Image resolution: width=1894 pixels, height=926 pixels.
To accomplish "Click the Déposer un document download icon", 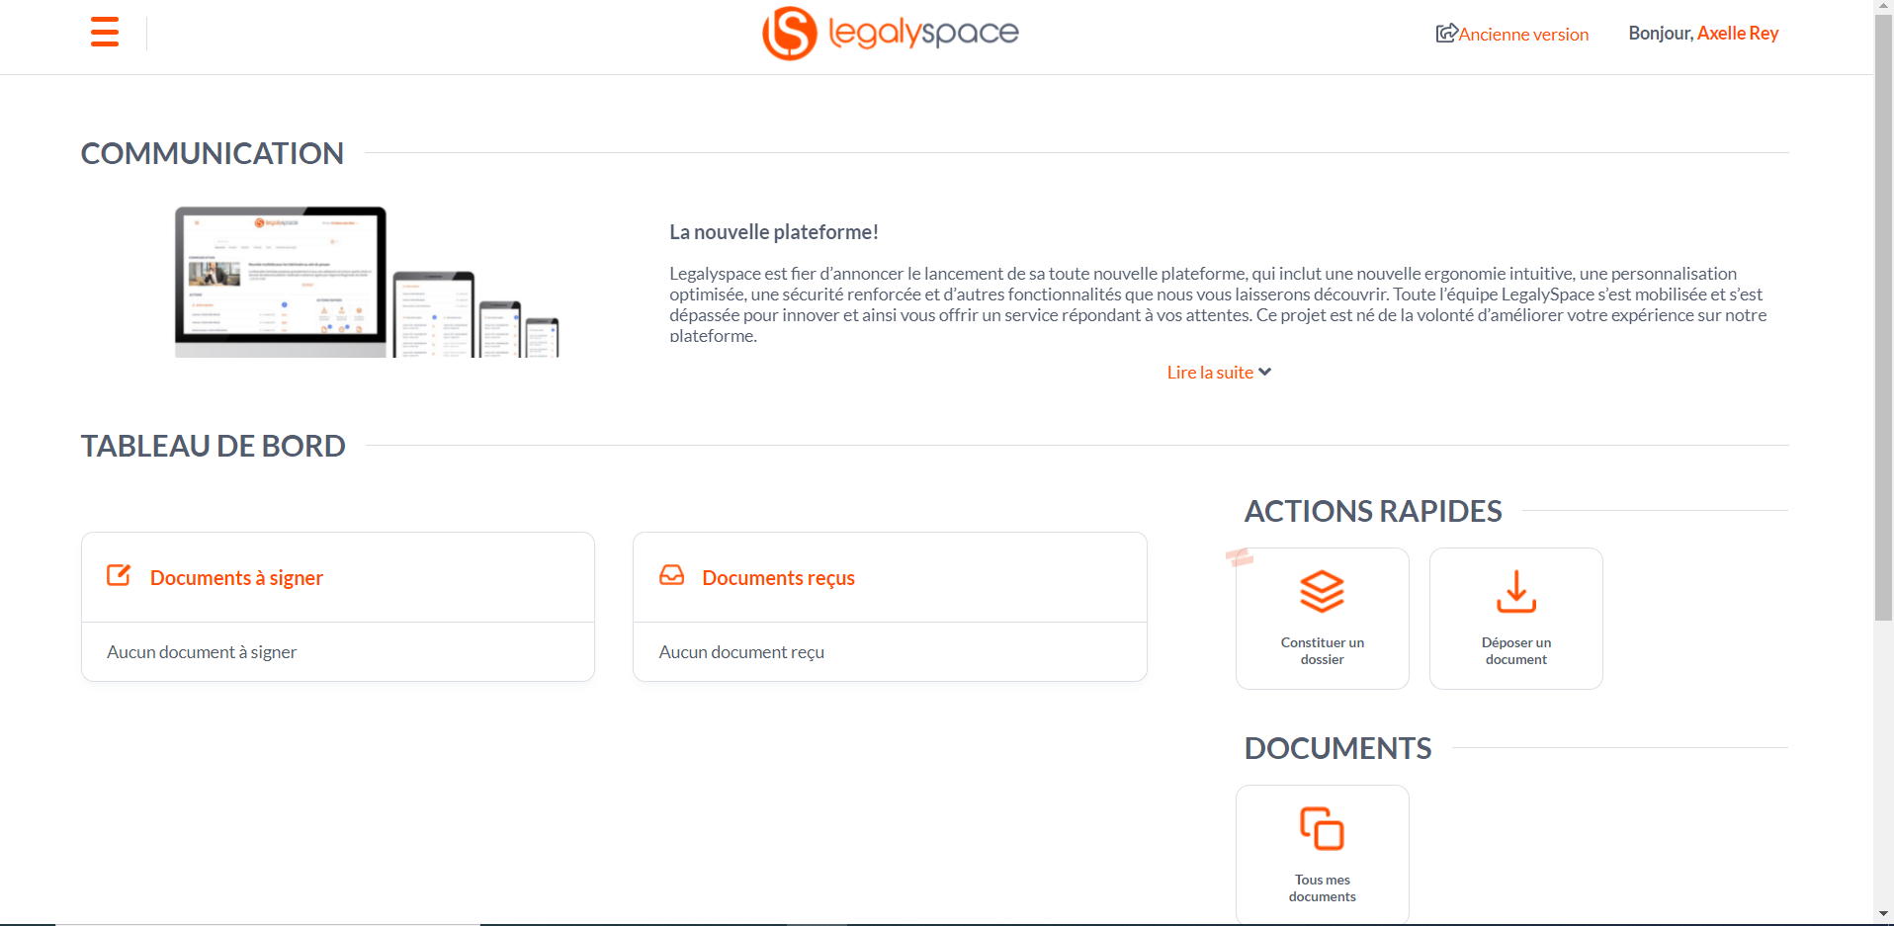I will pyautogui.click(x=1515, y=592).
